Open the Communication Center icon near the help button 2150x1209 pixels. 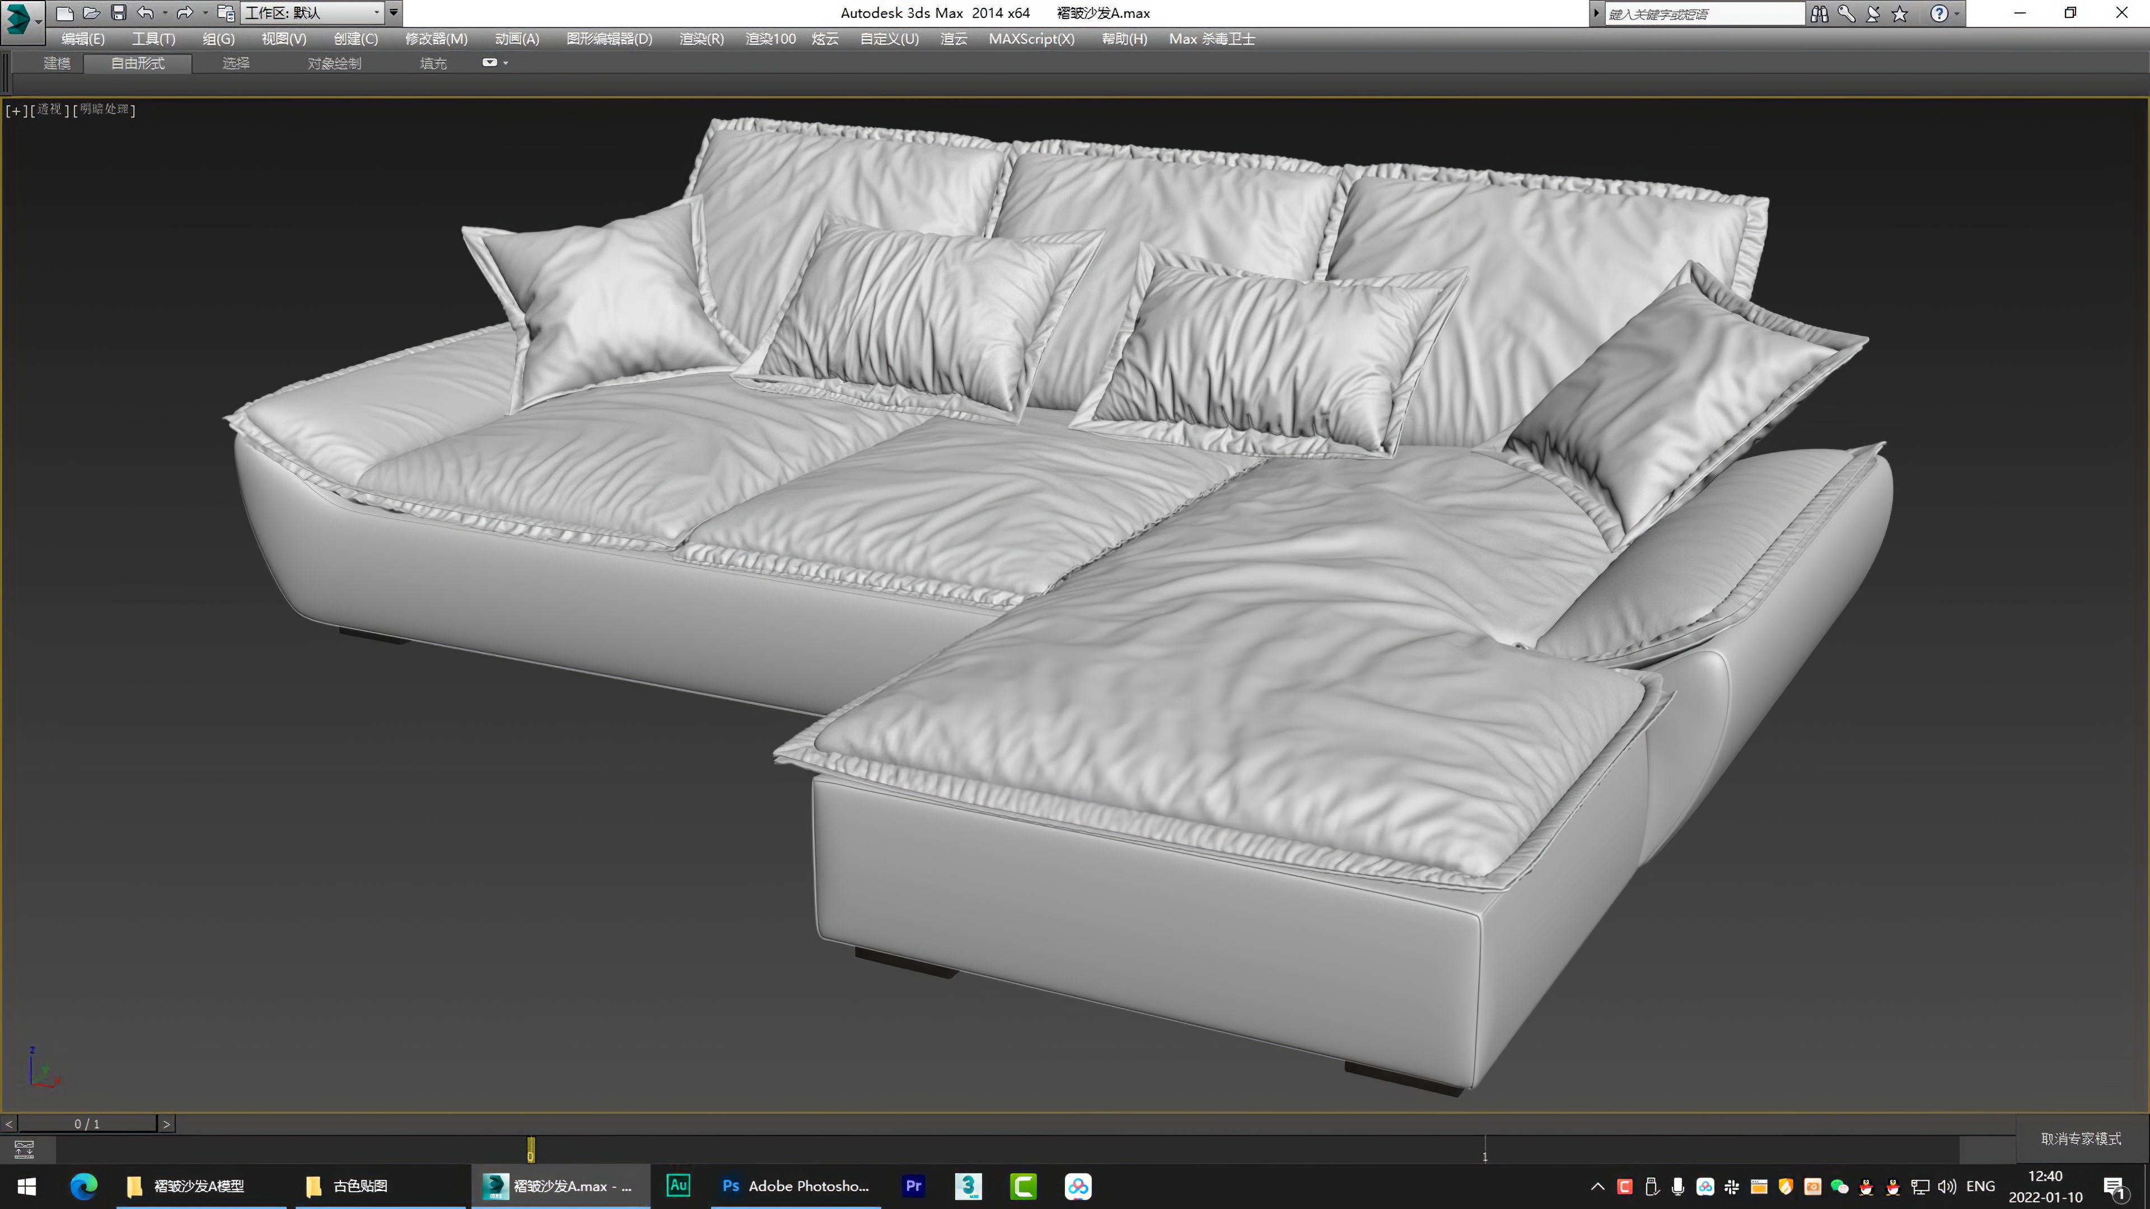pyautogui.click(x=1873, y=13)
